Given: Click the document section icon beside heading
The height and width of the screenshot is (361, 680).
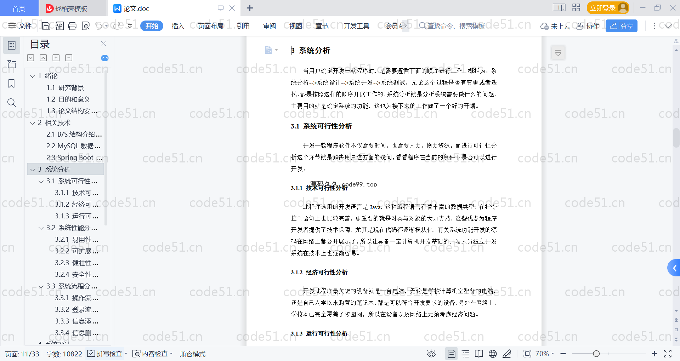Looking at the screenshot, I should pos(268,50).
